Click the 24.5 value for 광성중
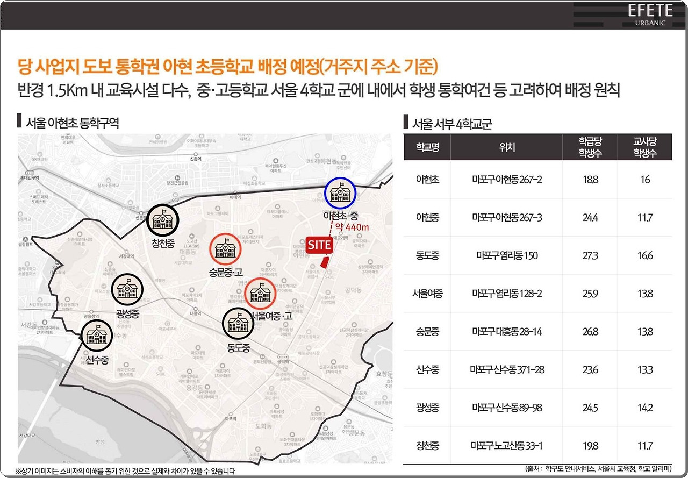 [590, 408]
